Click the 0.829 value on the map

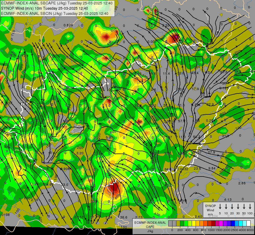(68, 25)
